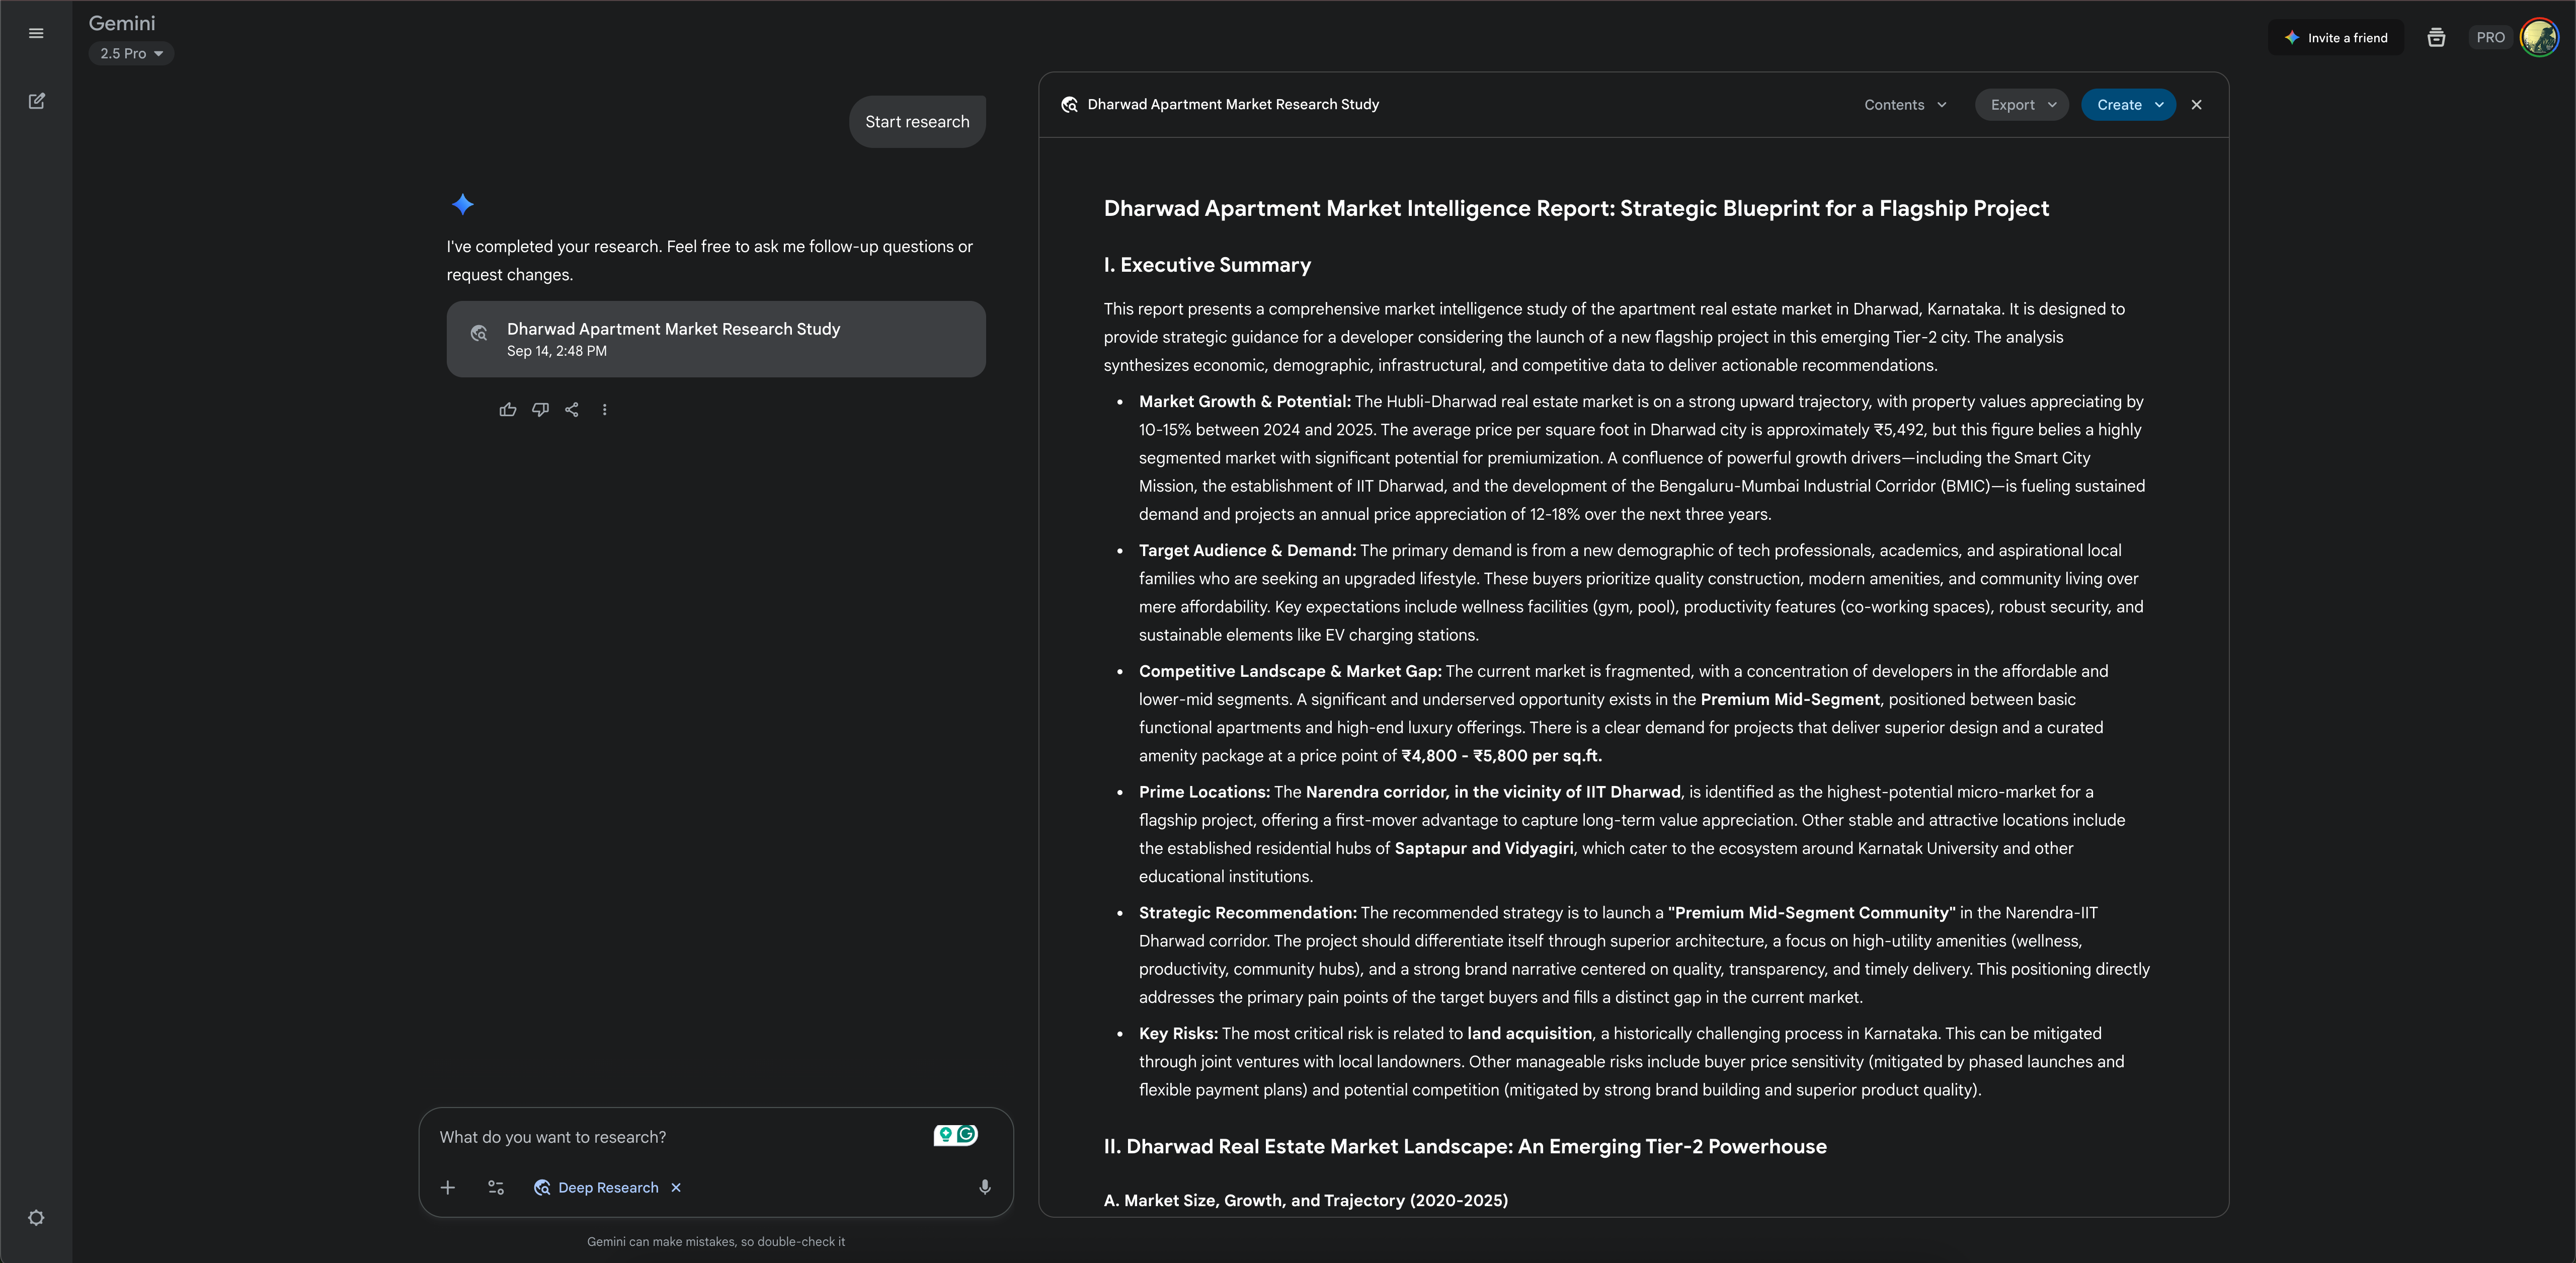Open the Create dropdown button
This screenshot has height=1263, width=2576.
point(2128,105)
